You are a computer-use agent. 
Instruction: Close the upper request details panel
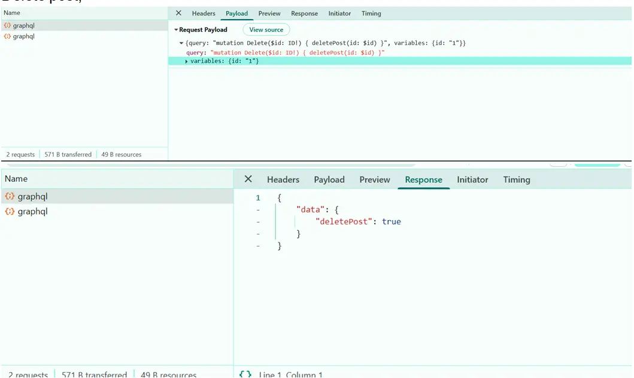pos(178,13)
